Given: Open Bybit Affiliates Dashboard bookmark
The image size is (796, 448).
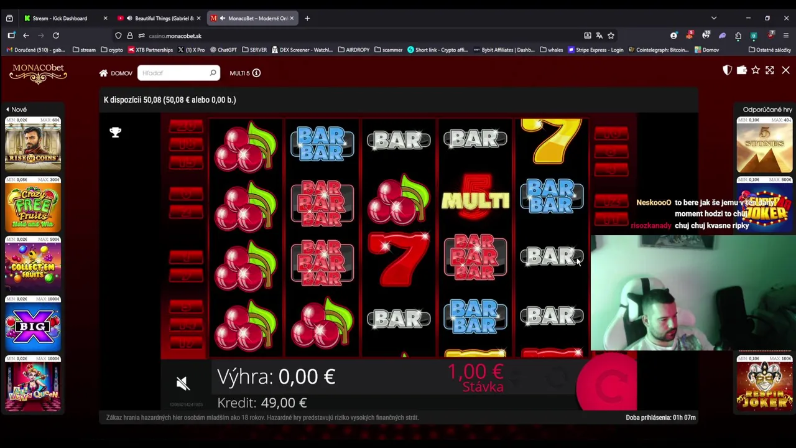Looking at the screenshot, I should [504, 50].
